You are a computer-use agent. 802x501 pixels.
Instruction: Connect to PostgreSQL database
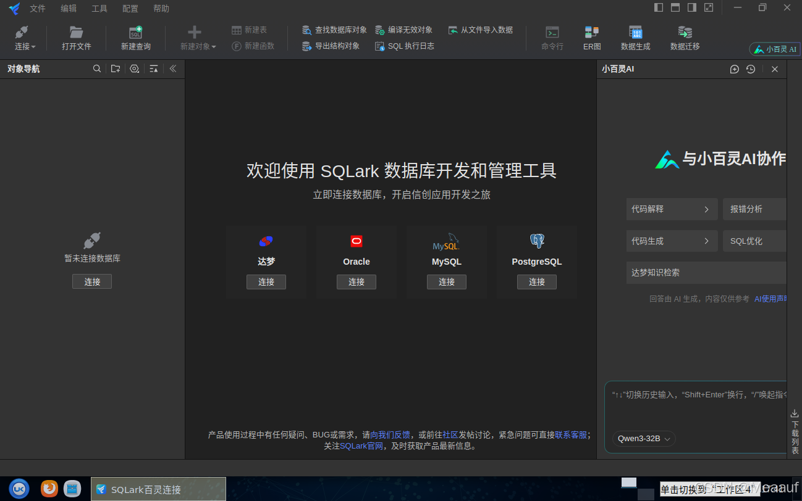click(x=537, y=282)
